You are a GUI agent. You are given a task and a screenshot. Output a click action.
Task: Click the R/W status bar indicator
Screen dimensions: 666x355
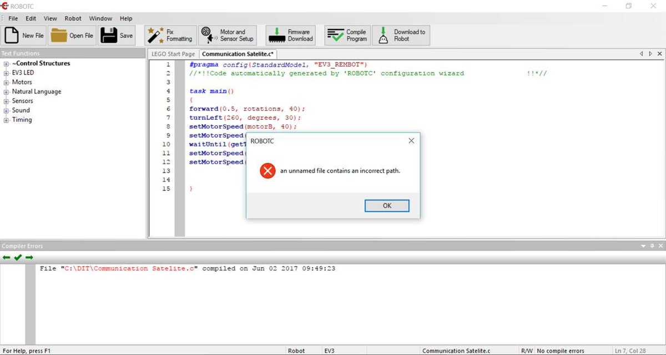tap(527, 351)
